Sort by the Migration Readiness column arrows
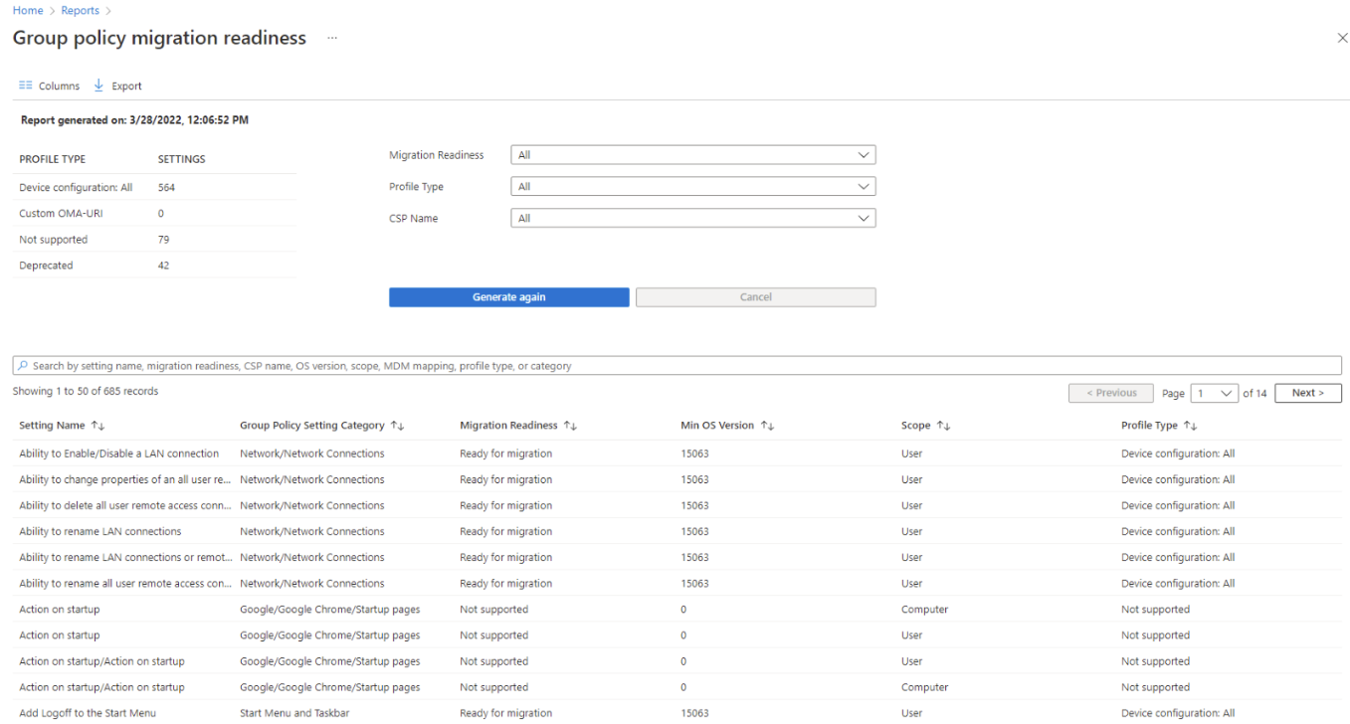This screenshot has height=724, width=1350. click(570, 425)
